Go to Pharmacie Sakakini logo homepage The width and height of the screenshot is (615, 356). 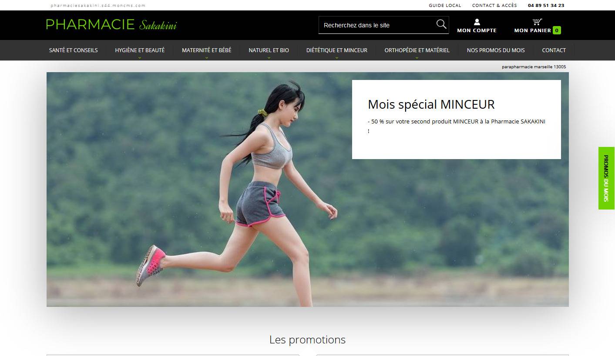coord(111,25)
